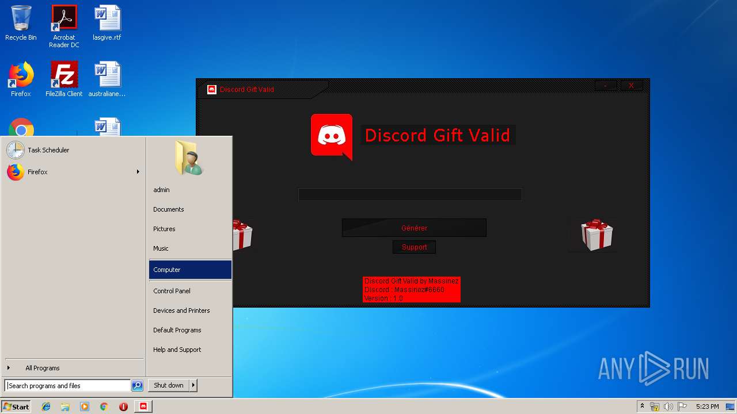The width and height of the screenshot is (737, 414).
Task: Open Pictures from Start menu
Action: point(190,229)
